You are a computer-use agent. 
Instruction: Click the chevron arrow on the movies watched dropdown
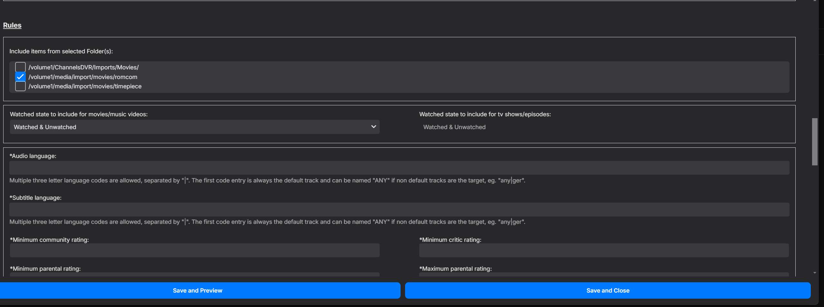coord(374,127)
